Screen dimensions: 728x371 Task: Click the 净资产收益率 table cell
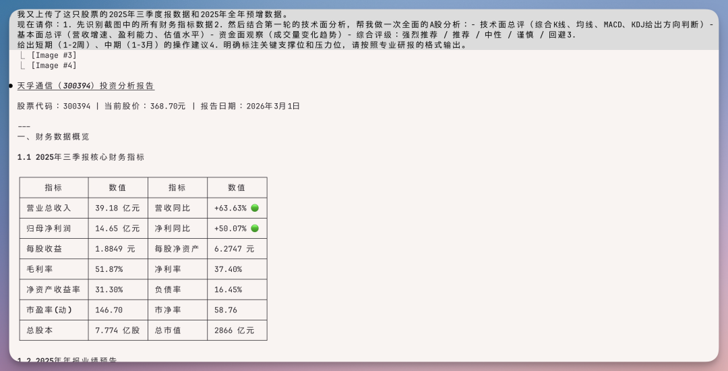[54, 290]
